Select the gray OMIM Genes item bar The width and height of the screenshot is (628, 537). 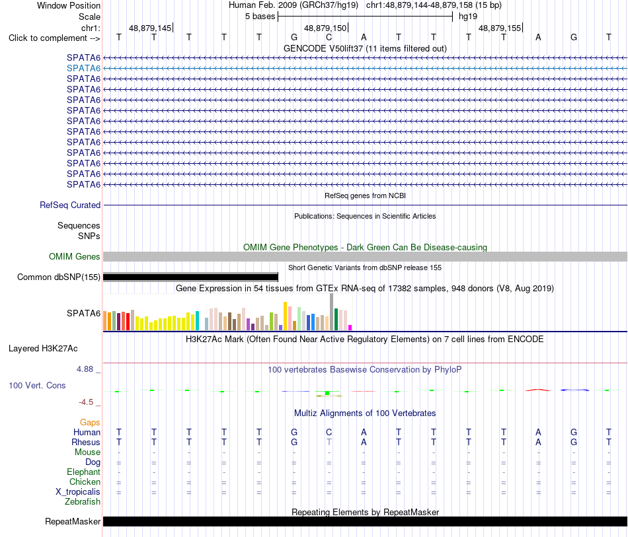(x=365, y=256)
